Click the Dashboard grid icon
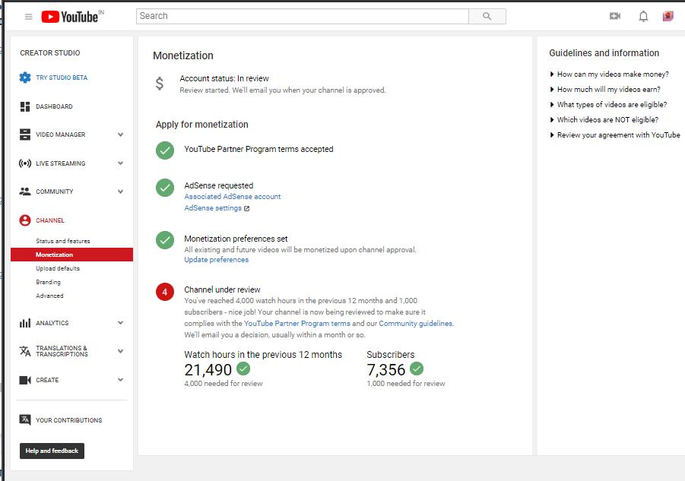Image resolution: width=685 pixels, height=481 pixels. pos(25,106)
